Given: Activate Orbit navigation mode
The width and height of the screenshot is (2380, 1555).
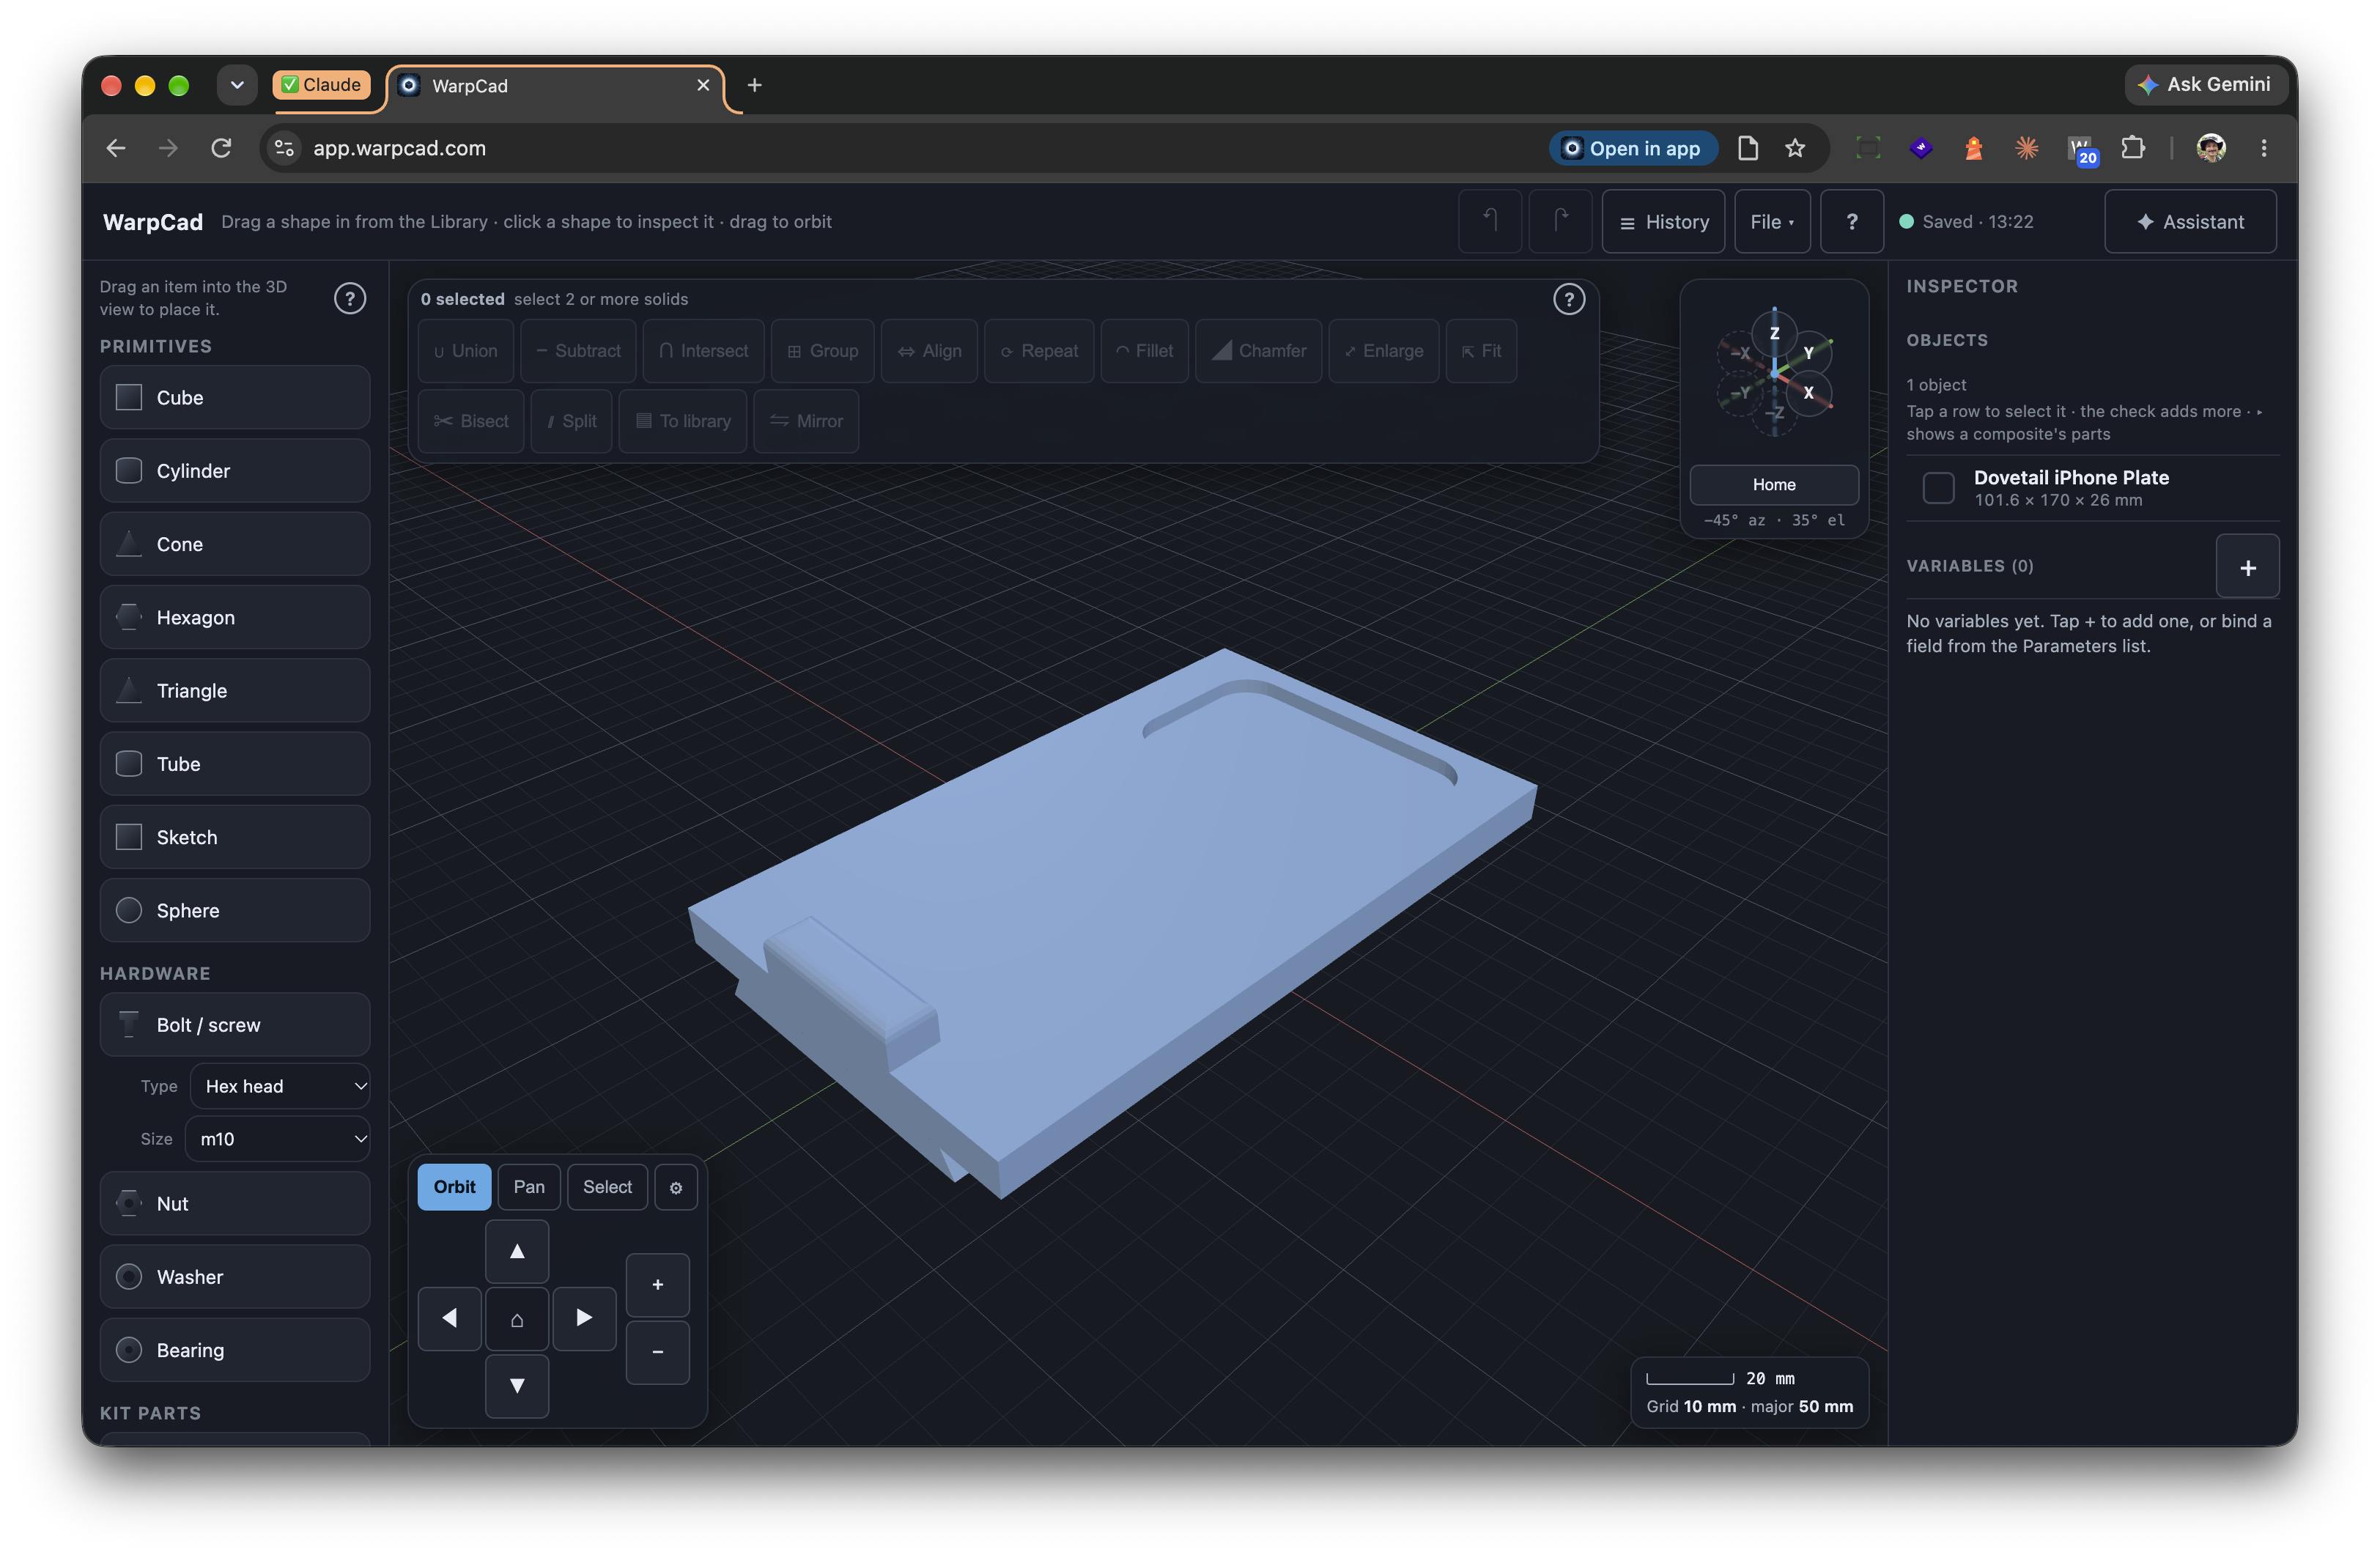Looking at the screenshot, I should click(x=454, y=1187).
